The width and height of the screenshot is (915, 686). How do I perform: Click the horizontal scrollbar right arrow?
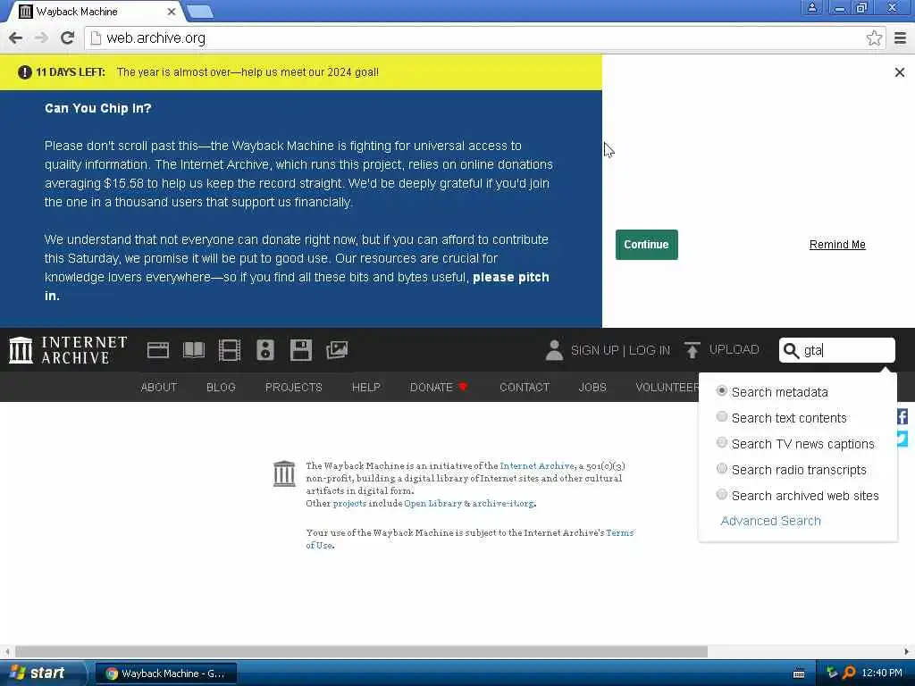pos(906,651)
